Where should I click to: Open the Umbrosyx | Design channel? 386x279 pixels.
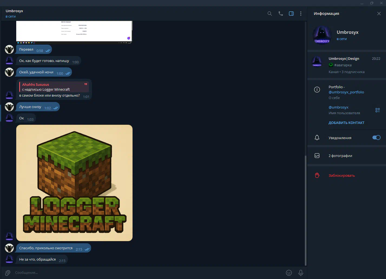(347, 65)
